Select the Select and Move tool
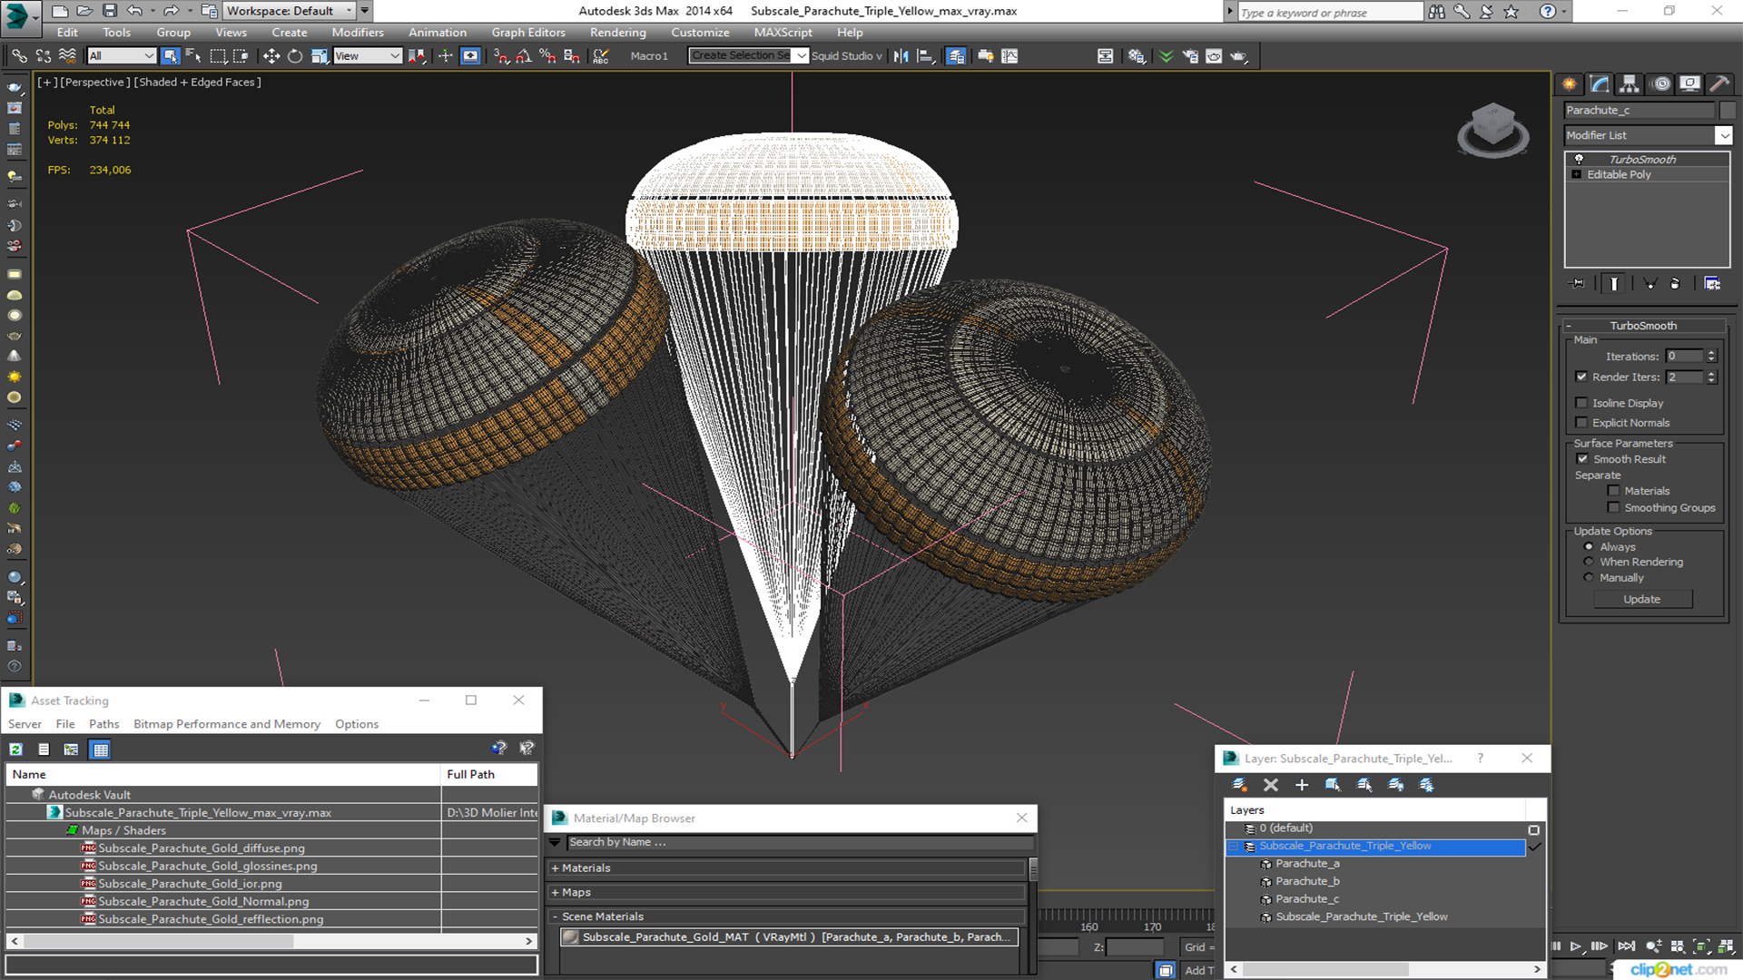1743x980 pixels. click(x=271, y=56)
